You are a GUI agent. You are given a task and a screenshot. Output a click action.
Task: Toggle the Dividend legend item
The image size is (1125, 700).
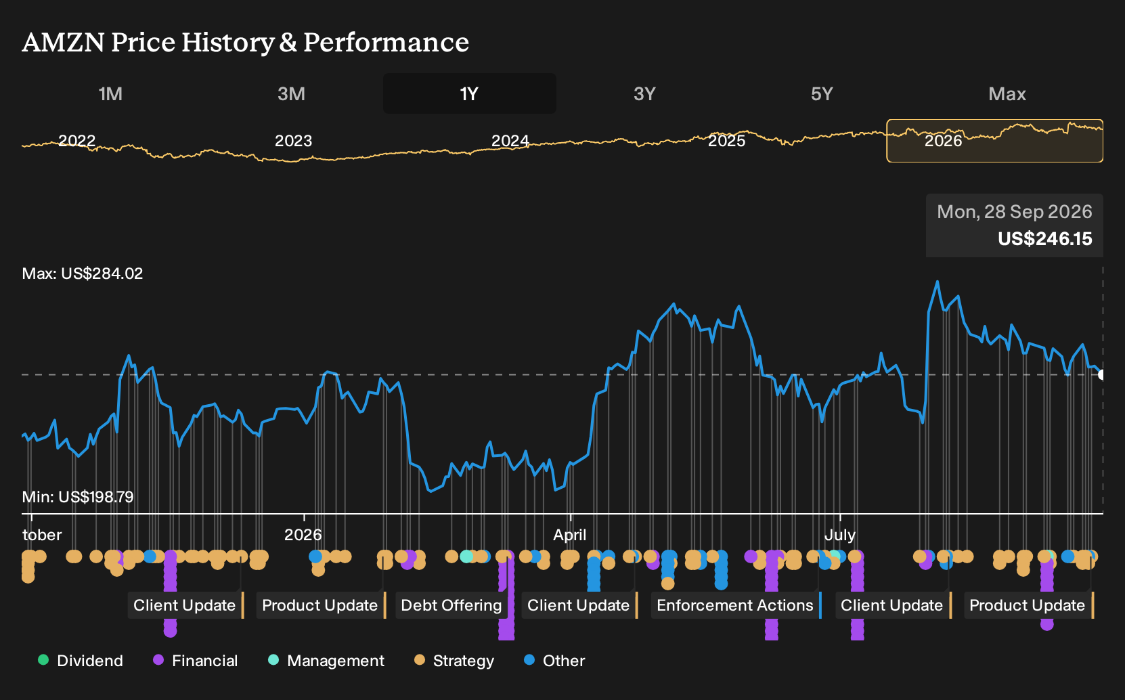[x=81, y=661]
